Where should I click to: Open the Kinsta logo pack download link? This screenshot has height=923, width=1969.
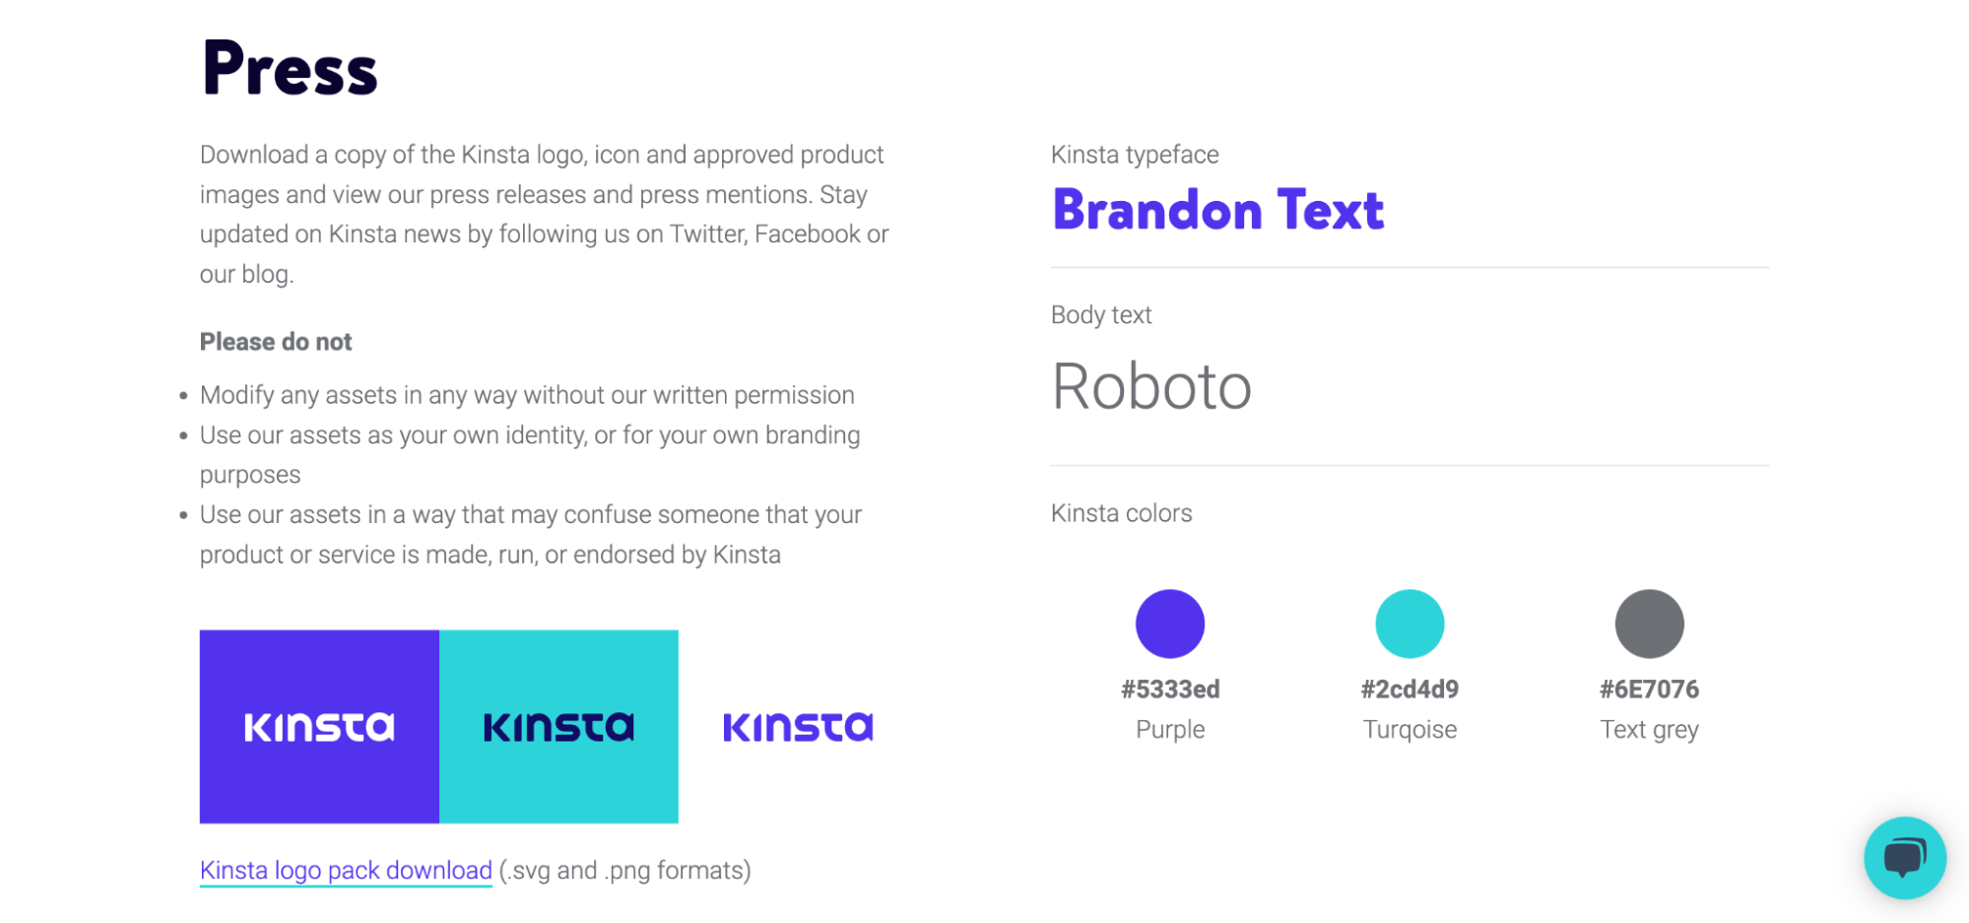pos(345,870)
